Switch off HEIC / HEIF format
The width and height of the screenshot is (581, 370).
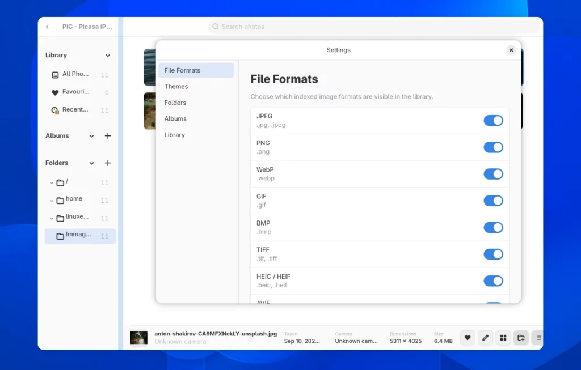click(x=493, y=281)
